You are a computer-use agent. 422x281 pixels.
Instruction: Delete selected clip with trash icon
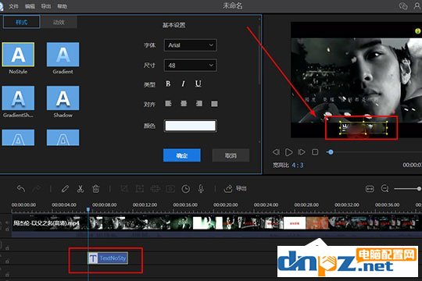pos(96,189)
